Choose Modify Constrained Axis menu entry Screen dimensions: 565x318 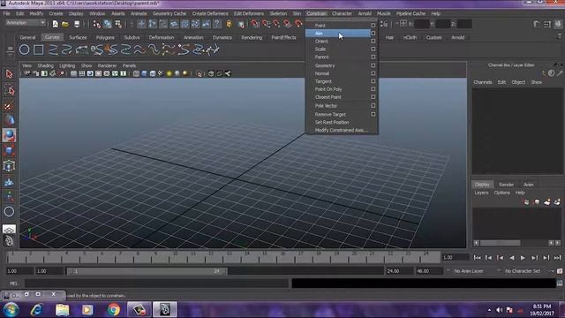tap(342, 130)
